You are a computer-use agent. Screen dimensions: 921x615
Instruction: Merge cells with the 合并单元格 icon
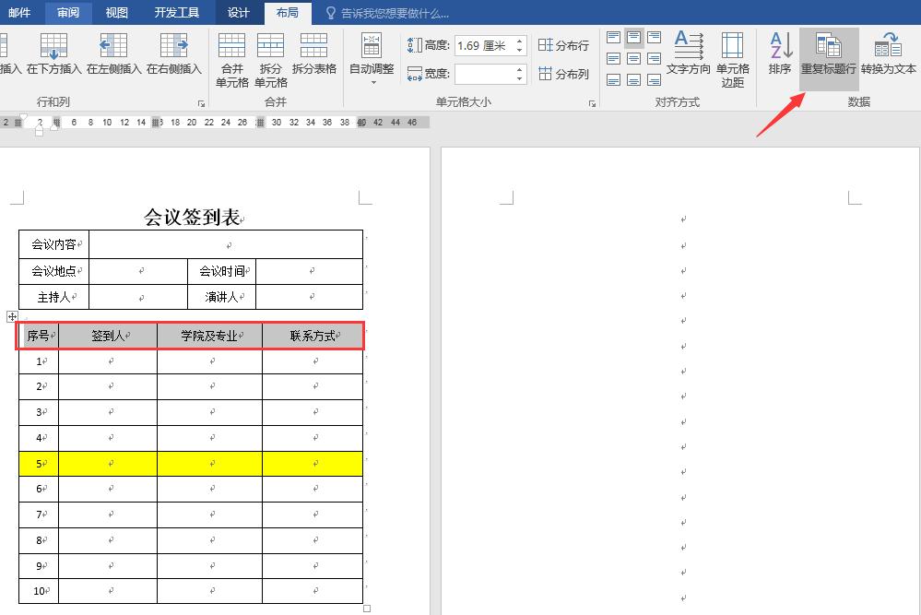[231, 55]
